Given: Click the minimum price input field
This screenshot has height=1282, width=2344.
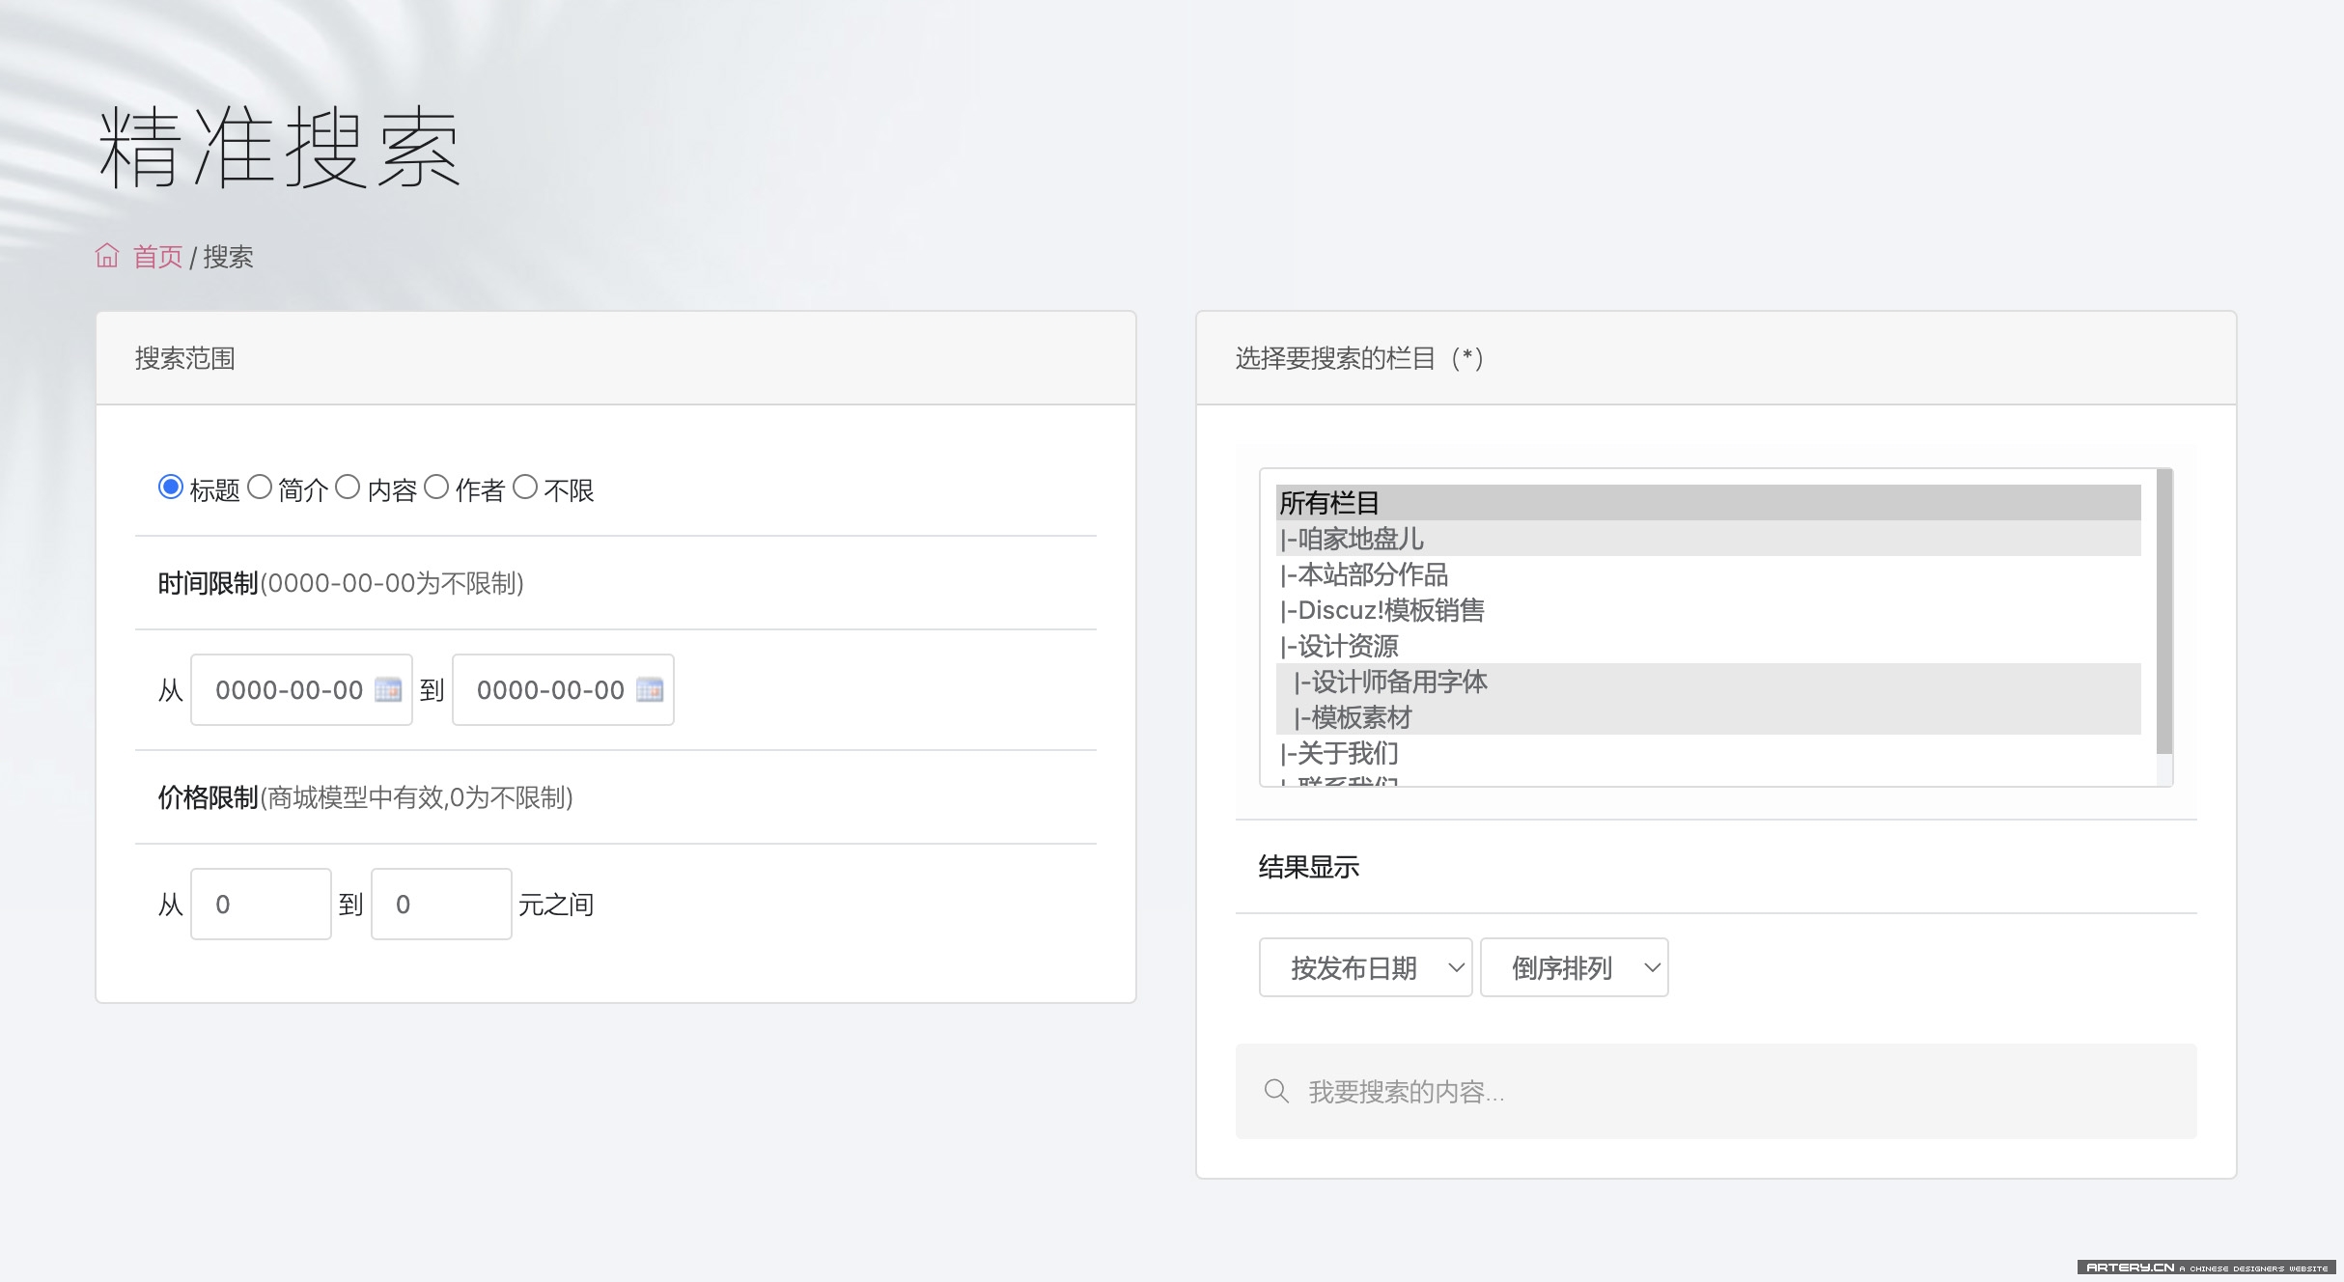Looking at the screenshot, I should tap(261, 905).
